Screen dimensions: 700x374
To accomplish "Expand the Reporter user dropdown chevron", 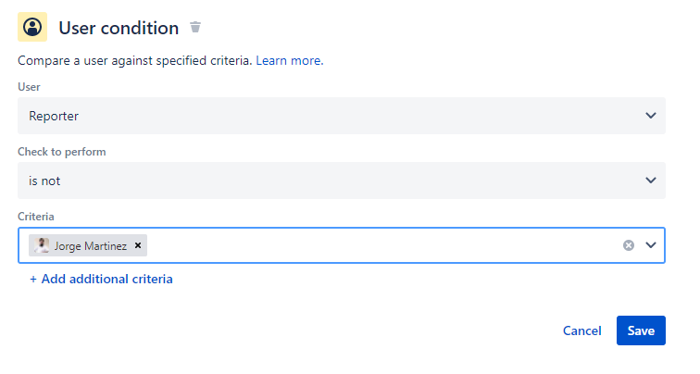I will [651, 116].
